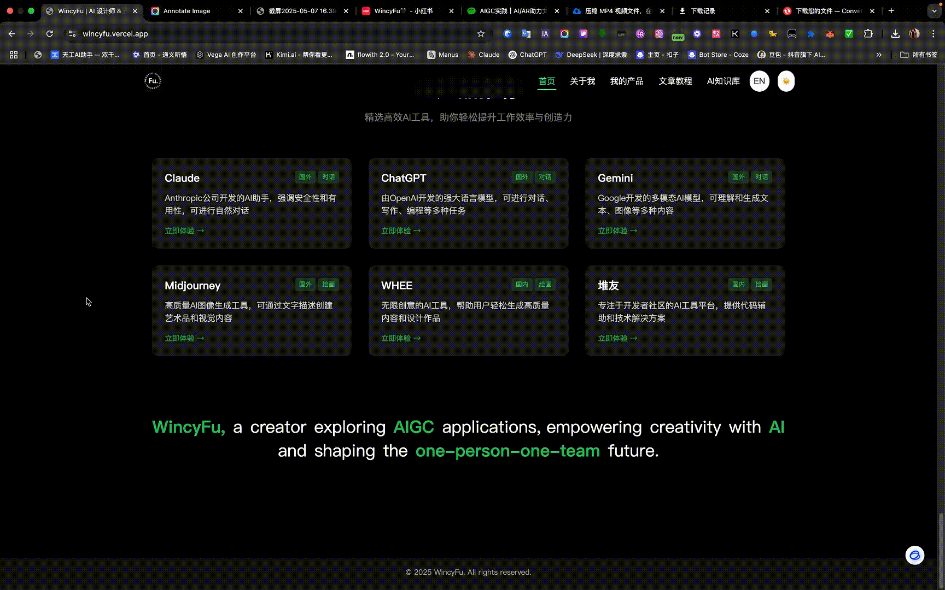Open the Google Translate extension icon
The image size is (945, 590).
point(526,34)
